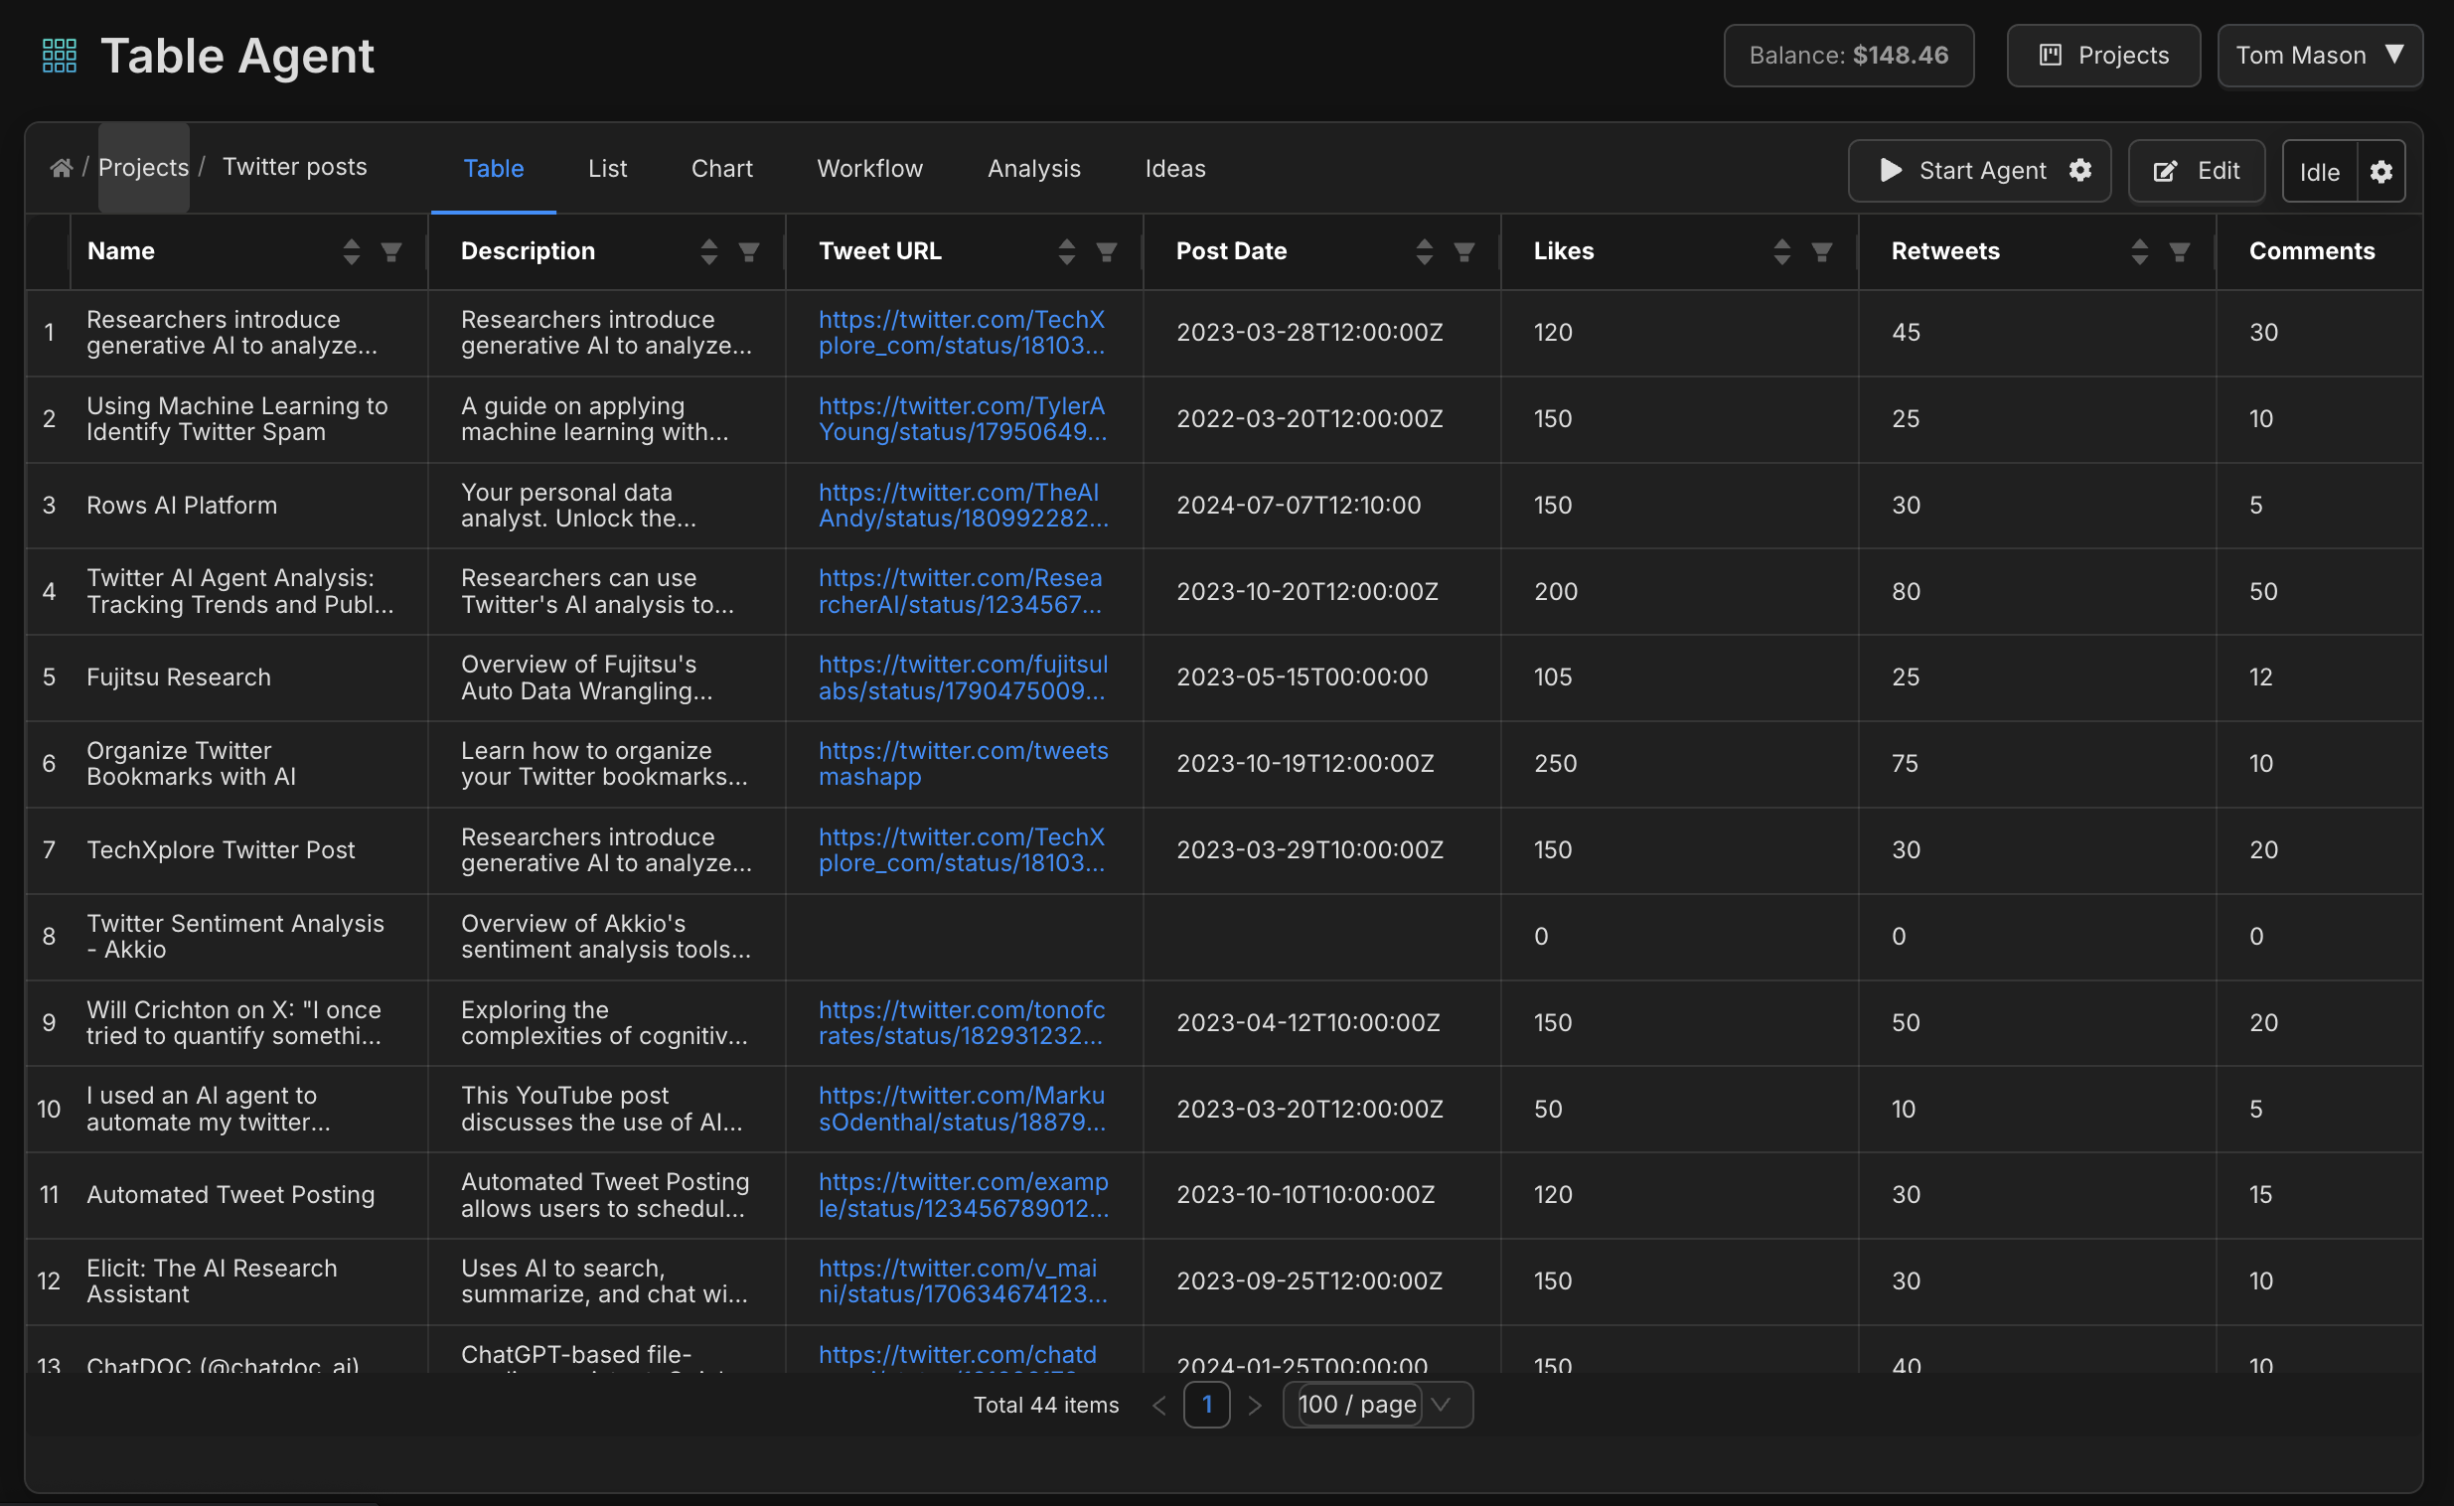Viewport: 2454px width, 1506px height.
Task: Filter the Name column
Action: pos(391,252)
